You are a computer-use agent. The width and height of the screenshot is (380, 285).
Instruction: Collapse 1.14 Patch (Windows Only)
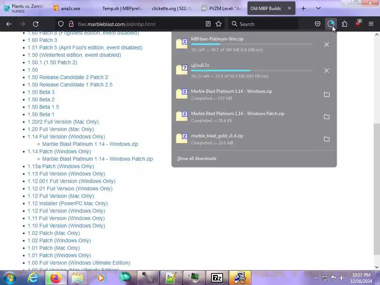coord(59,151)
